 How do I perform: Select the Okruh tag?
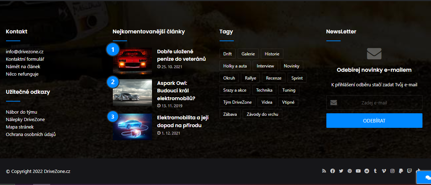229,78
